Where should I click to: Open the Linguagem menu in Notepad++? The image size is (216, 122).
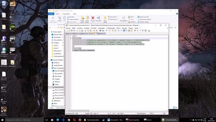click(101, 28)
